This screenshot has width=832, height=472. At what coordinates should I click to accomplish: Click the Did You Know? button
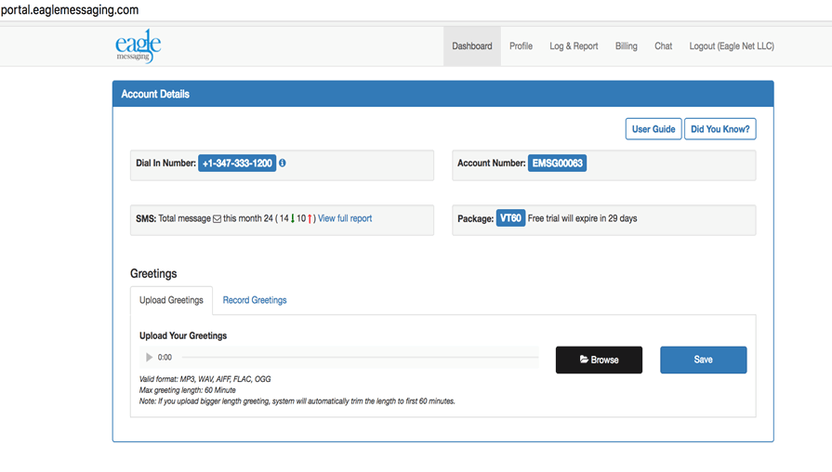720,129
